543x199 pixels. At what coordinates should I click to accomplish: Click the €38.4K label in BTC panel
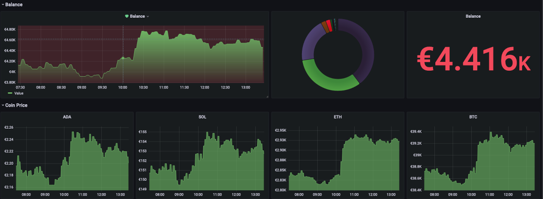click(416, 190)
